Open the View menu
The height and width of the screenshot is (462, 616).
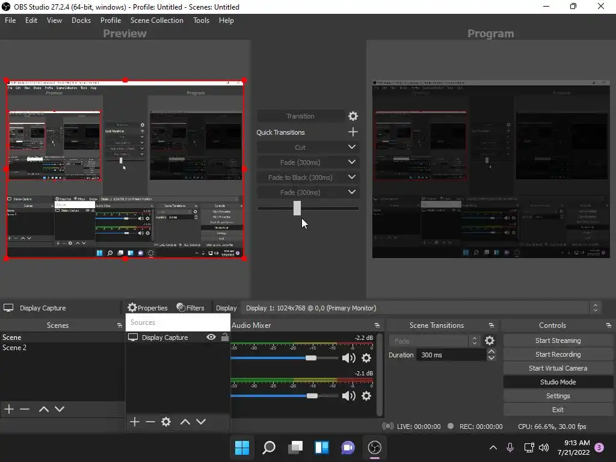(54, 20)
